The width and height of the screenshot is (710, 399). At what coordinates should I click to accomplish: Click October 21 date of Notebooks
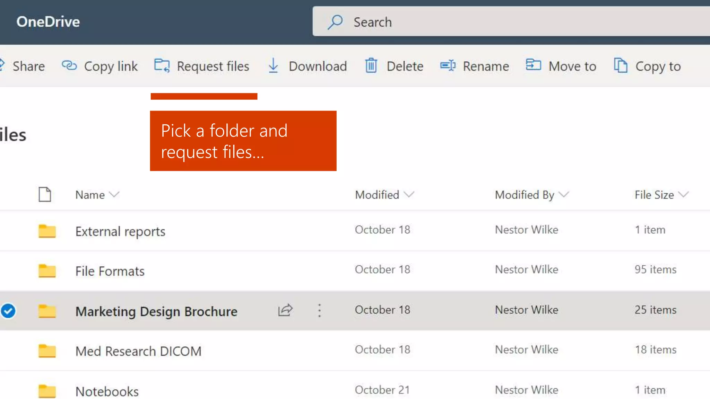[x=382, y=390]
